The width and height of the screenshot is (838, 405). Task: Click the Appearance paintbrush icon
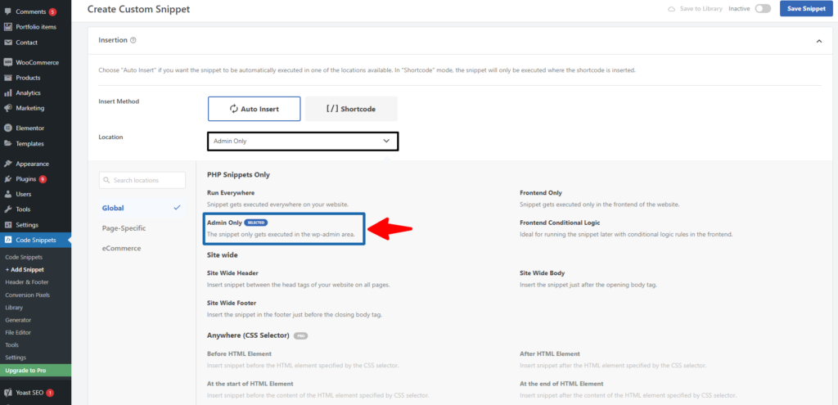pyautogui.click(x=8, y=164)
